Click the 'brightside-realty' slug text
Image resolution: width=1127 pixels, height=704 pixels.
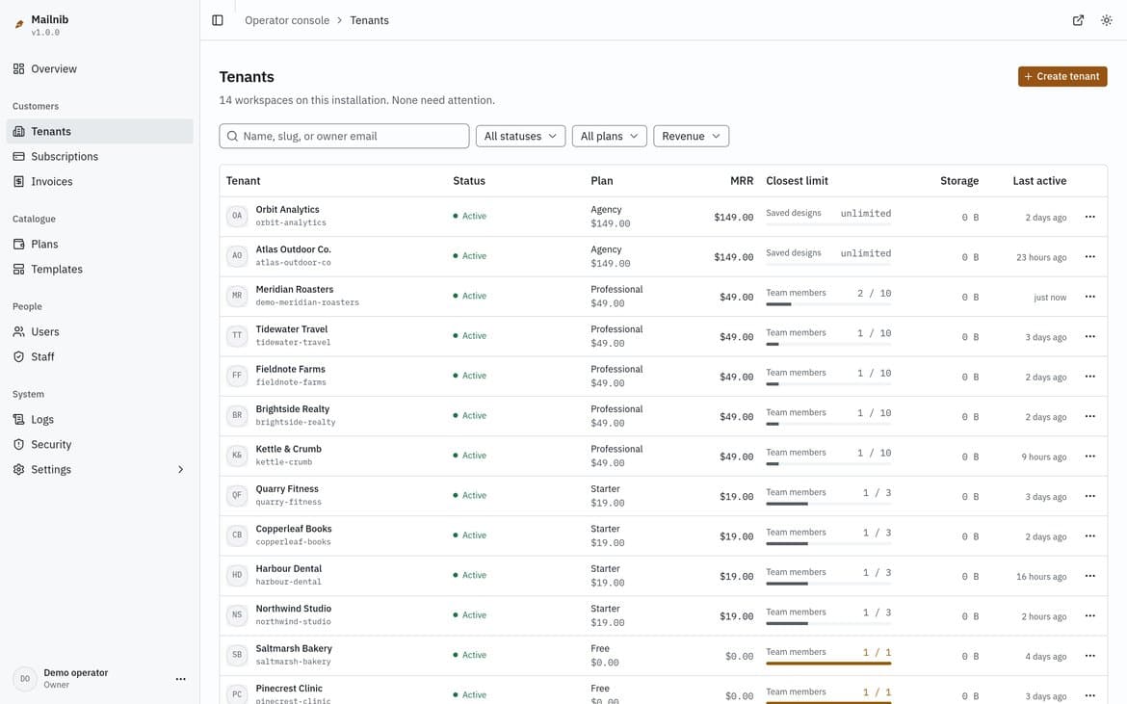coord(296,423)
